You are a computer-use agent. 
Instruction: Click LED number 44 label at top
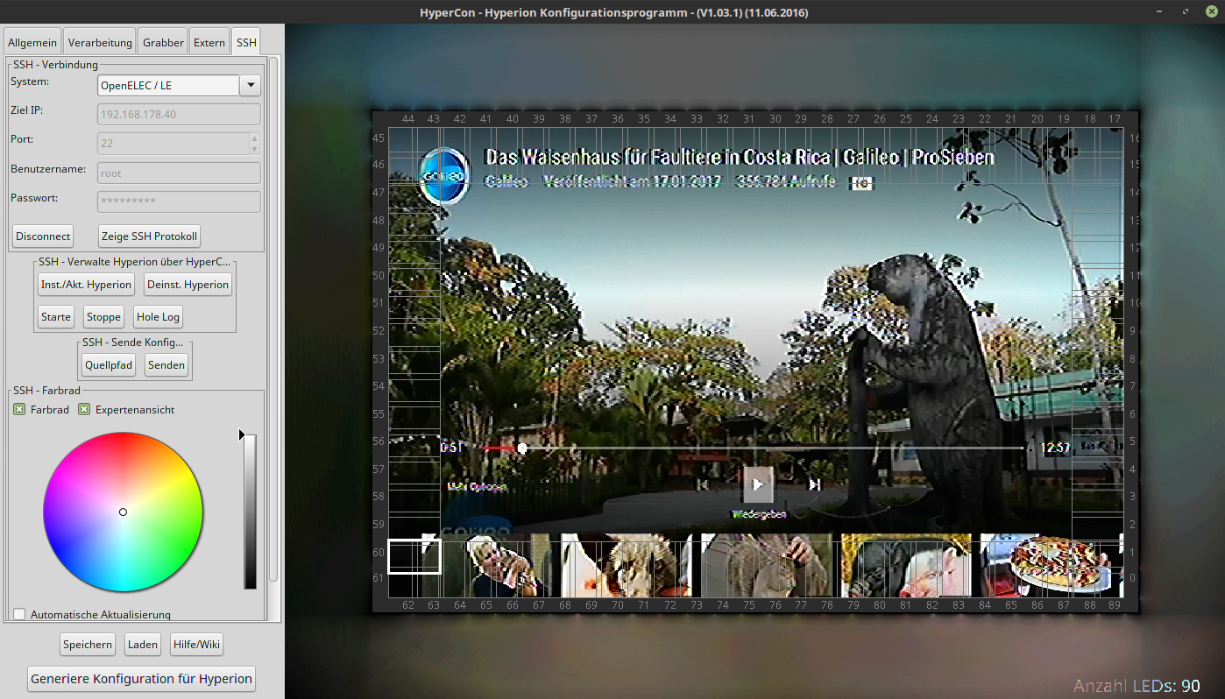(407, 118)
